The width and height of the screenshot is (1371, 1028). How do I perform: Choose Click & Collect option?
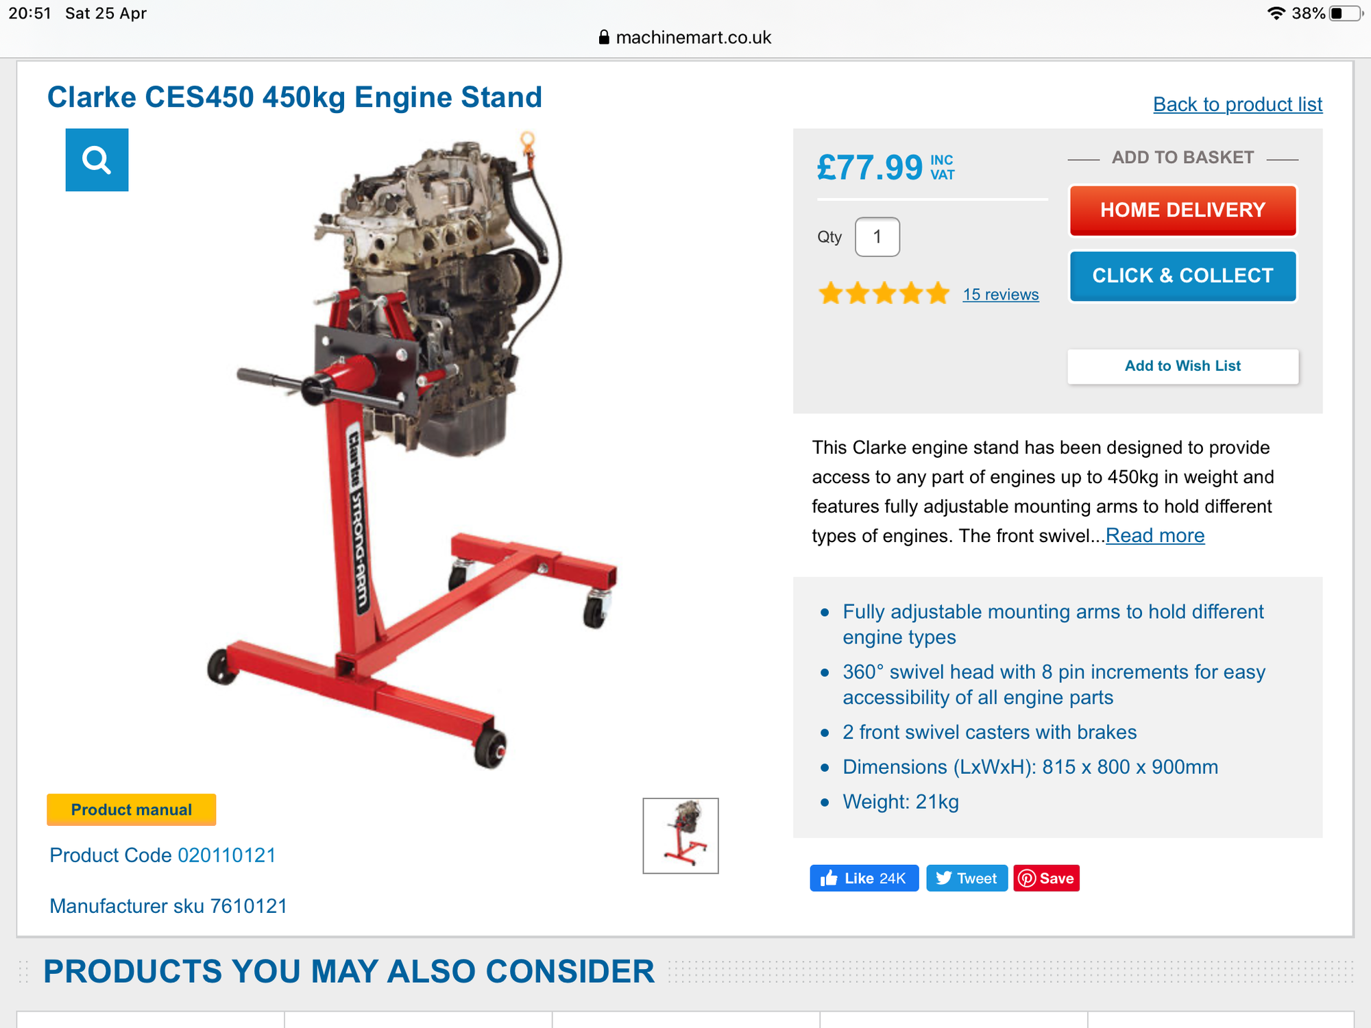tap(1182, 276)
